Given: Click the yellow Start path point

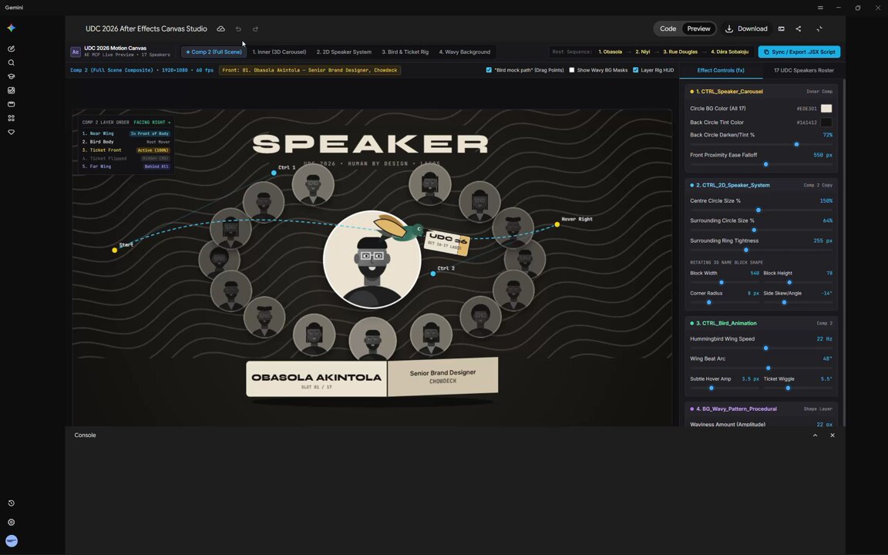Looking at the screenshot, I should 114,250.
